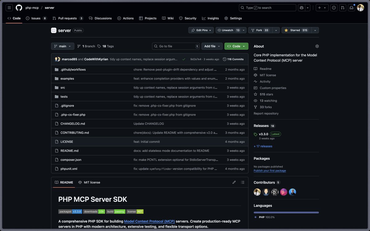370x231 pixels.
Task: Open the Insights tab
Action: coord(210,18)
